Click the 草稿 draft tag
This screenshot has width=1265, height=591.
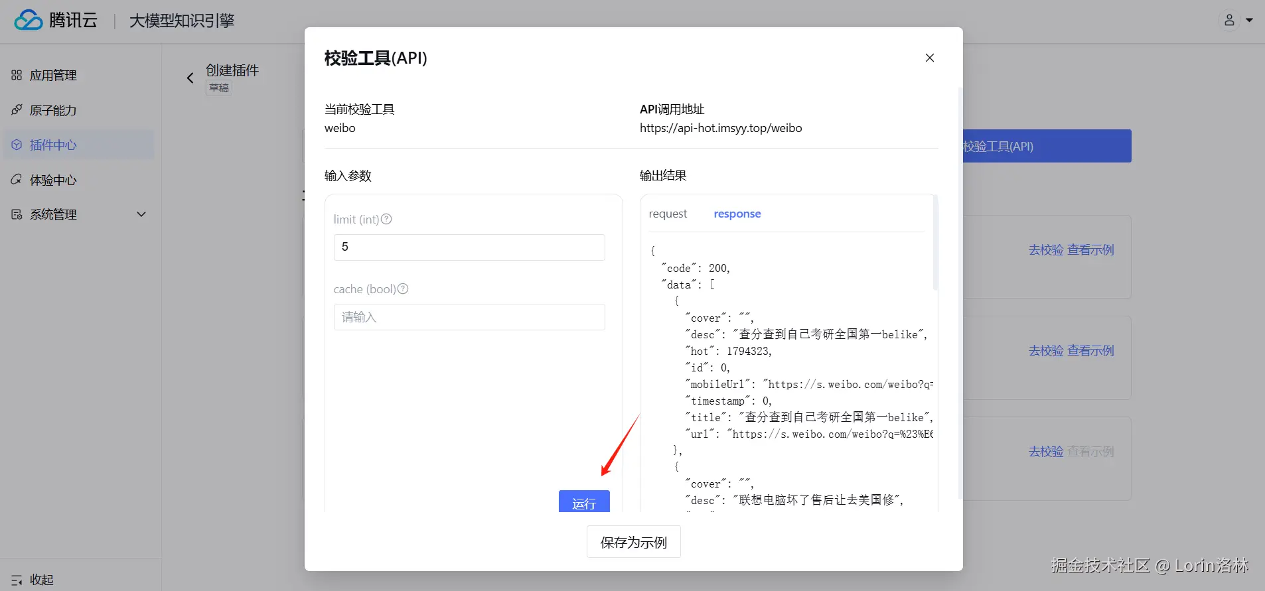point(219,88)
